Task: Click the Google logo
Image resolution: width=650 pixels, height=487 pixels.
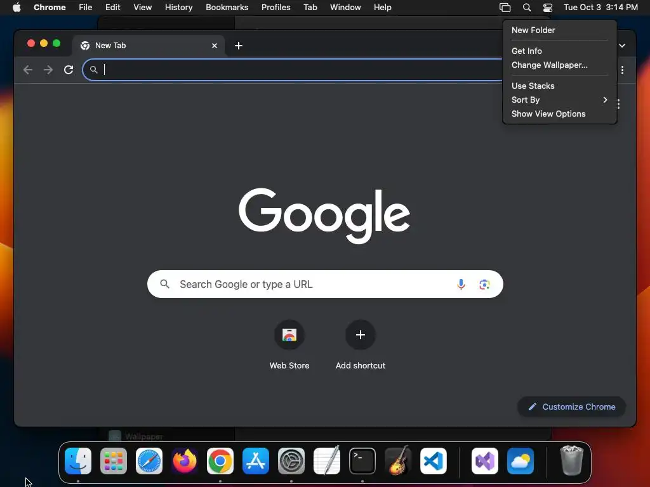Action: (x=324, y=216)
